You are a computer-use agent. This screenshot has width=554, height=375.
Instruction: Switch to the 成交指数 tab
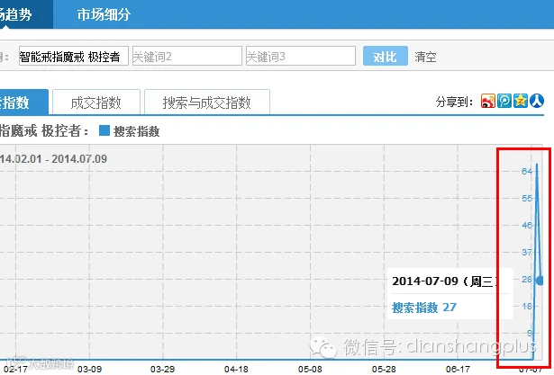tap(96, 103)
